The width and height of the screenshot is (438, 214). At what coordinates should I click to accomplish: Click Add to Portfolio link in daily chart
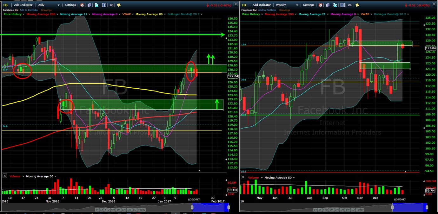point(29,10)
